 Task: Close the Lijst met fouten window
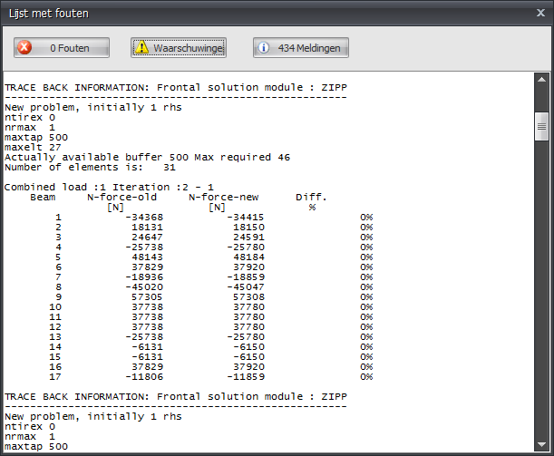540,13
